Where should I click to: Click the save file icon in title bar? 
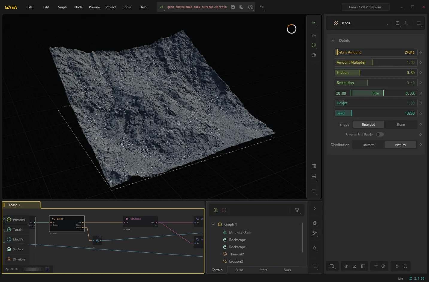[233, 7]
